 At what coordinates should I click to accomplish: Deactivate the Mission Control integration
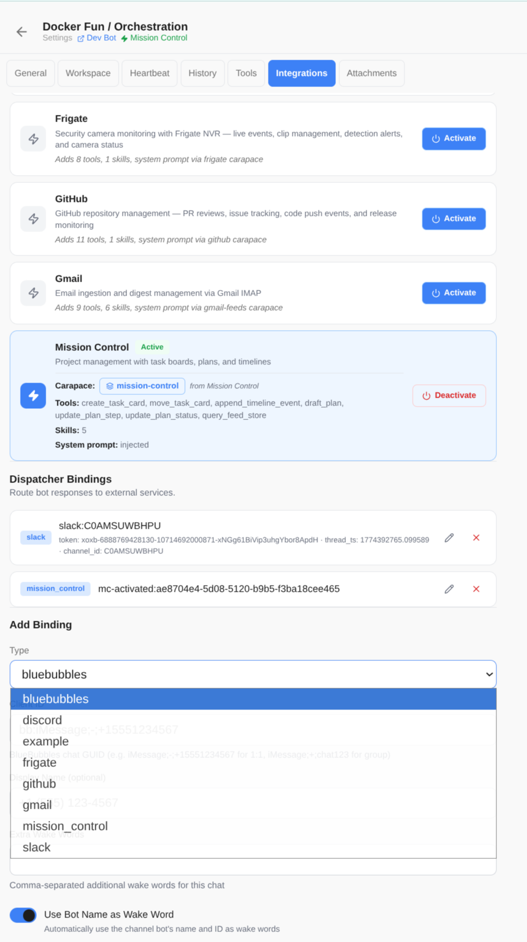pyautogui.click(x=449, y=395)
